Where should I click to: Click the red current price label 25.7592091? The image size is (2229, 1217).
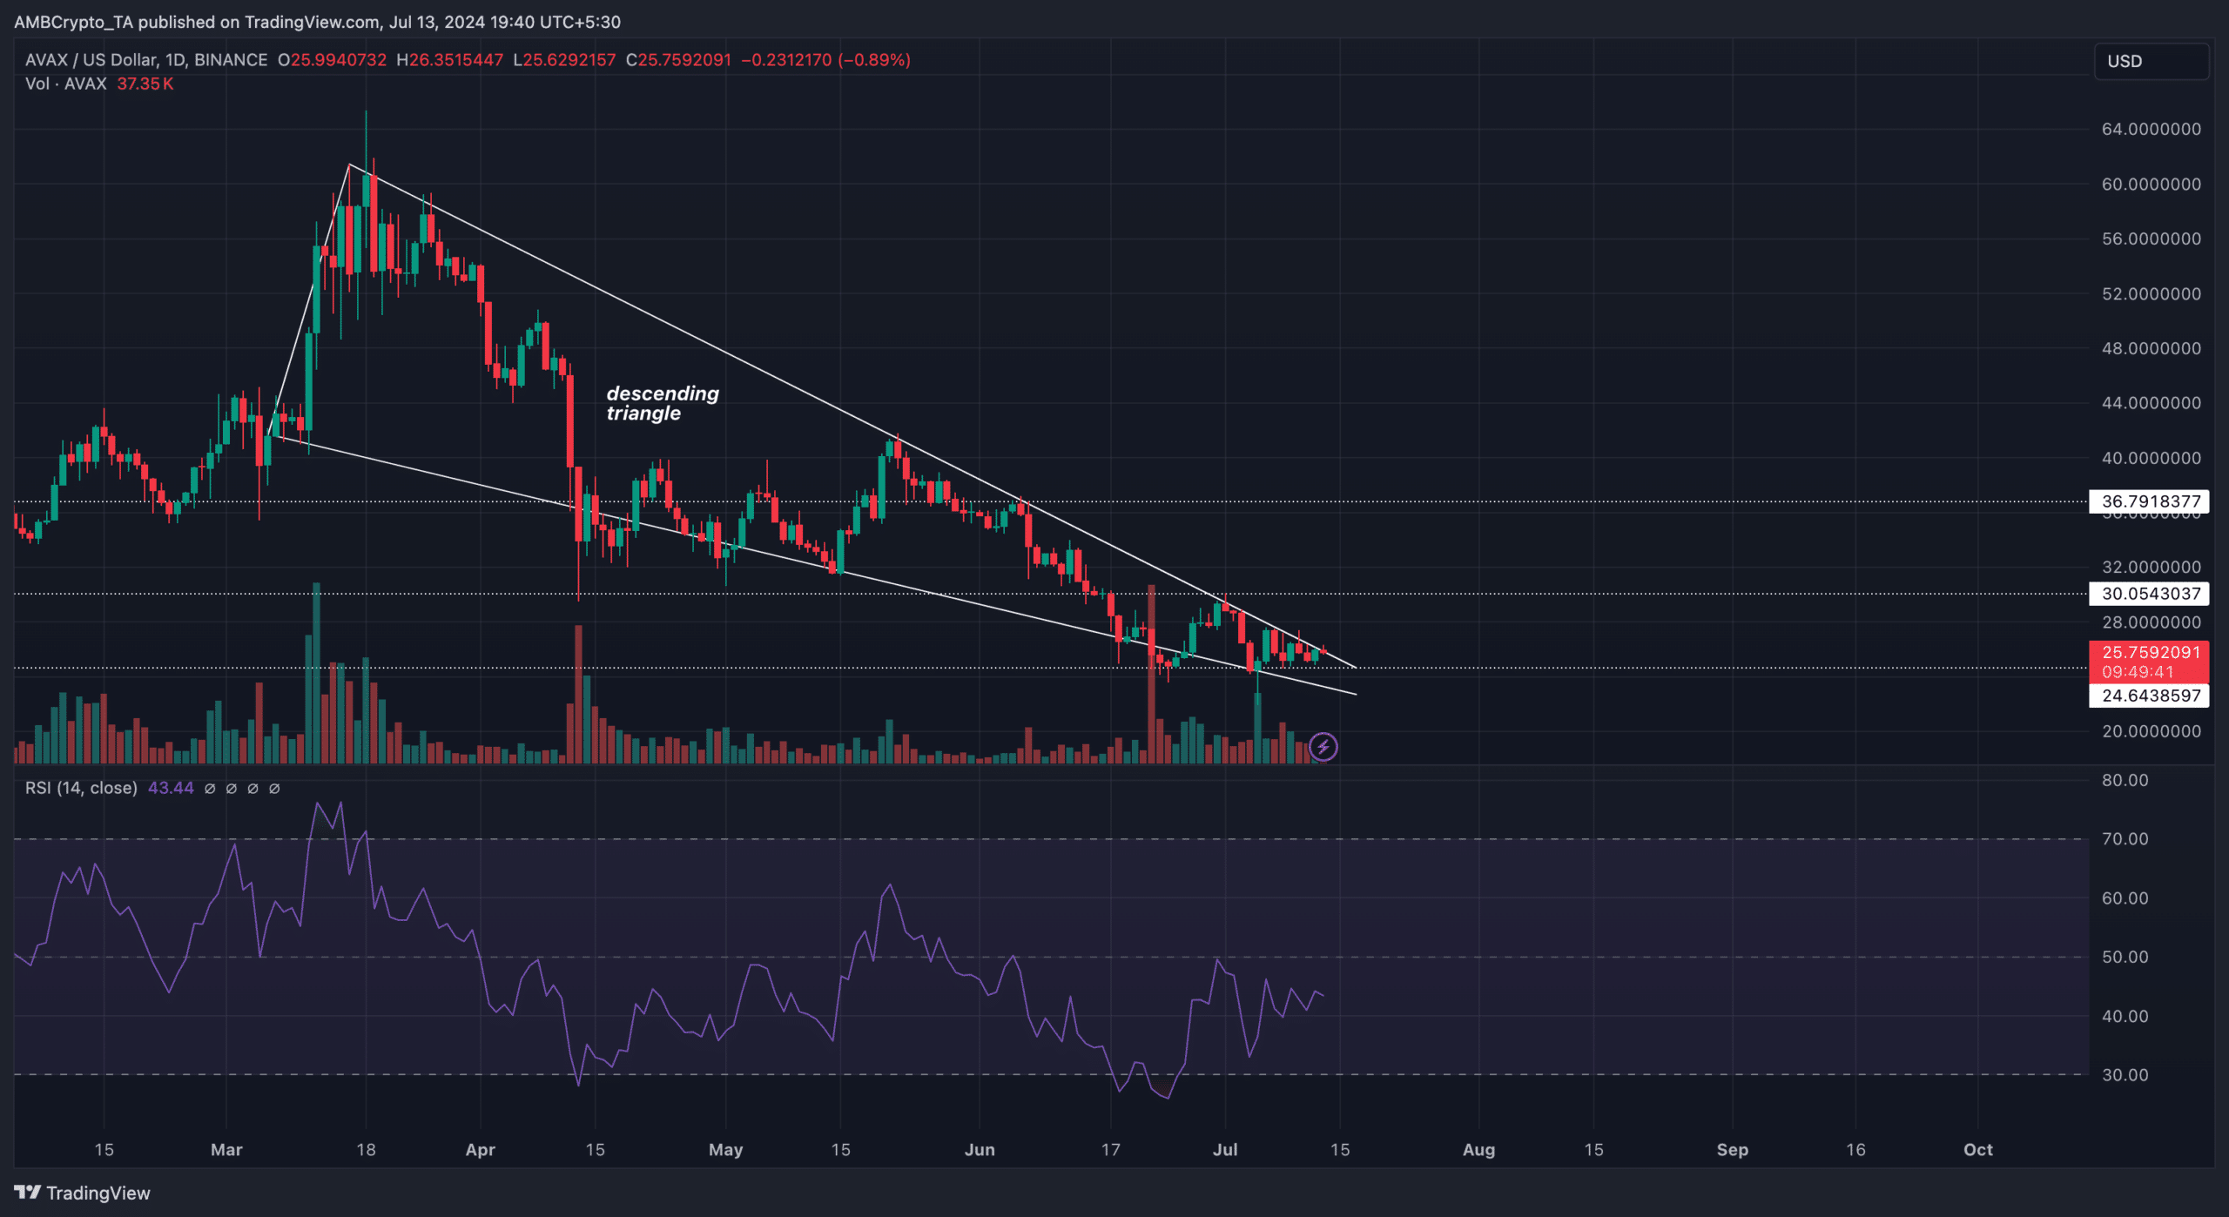[2151, 652]
